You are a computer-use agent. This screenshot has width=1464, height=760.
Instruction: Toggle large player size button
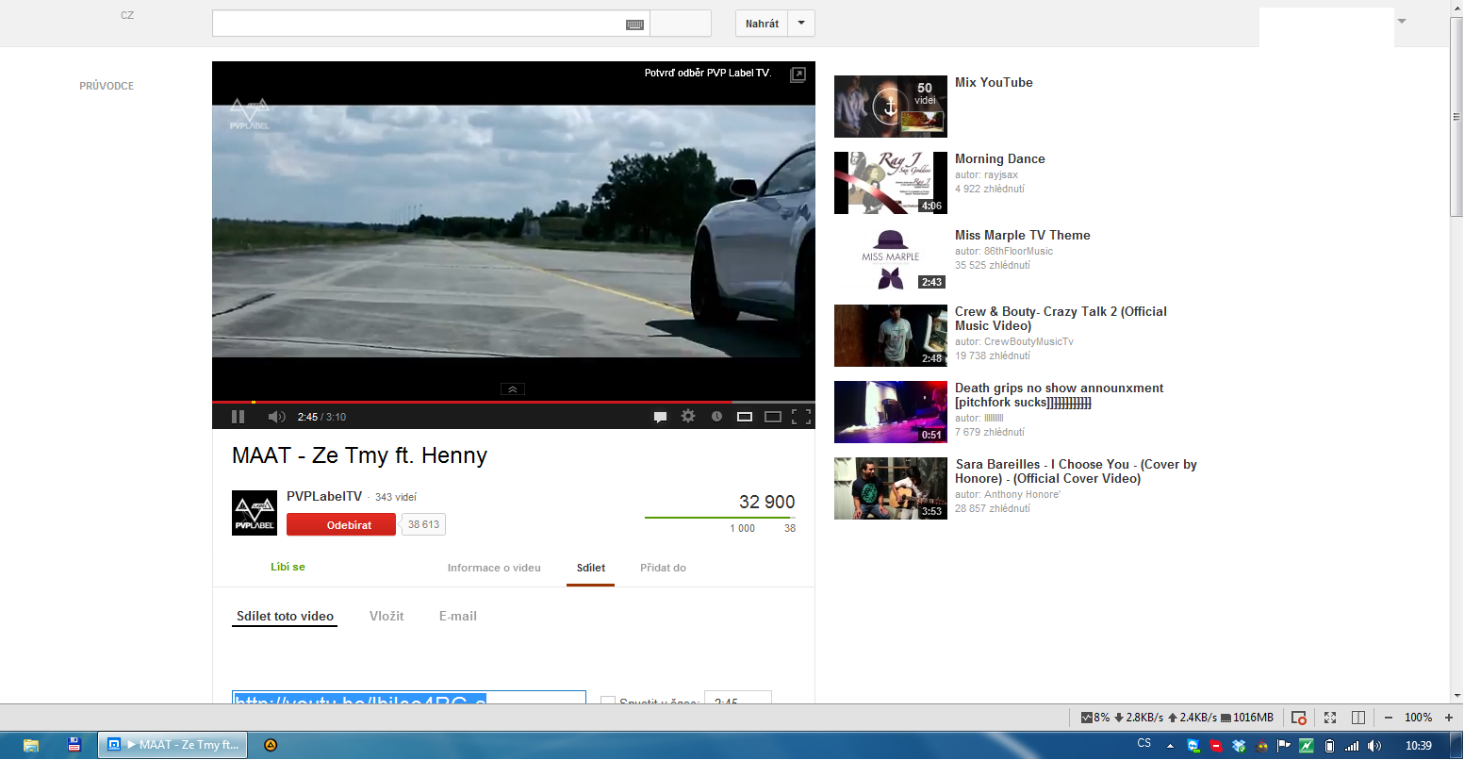click(773, 416)
